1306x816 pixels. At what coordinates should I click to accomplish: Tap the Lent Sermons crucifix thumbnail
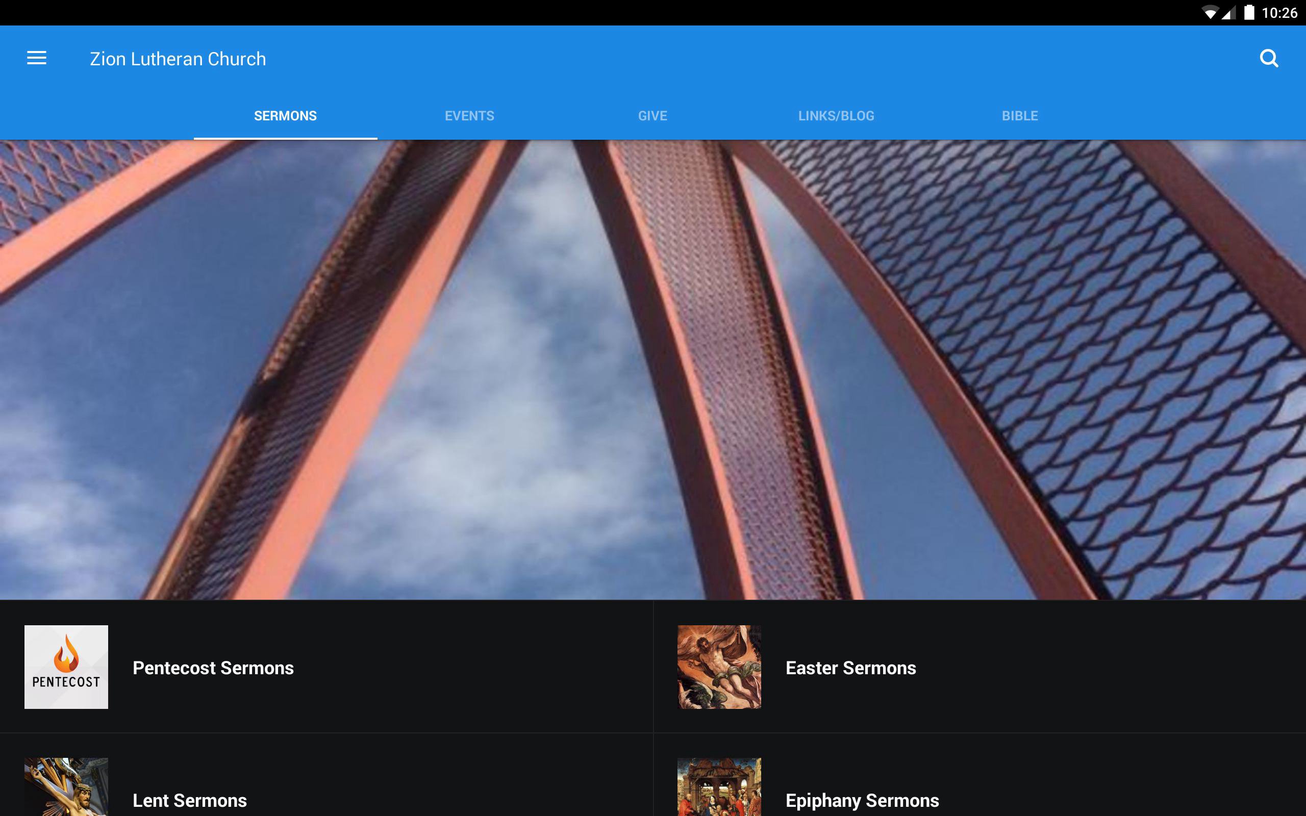(x=66, y=788)
